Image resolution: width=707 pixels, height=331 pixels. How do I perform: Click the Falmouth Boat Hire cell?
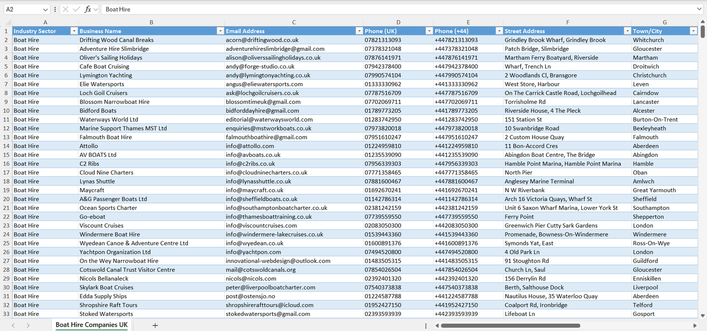(x=151, y=137)
